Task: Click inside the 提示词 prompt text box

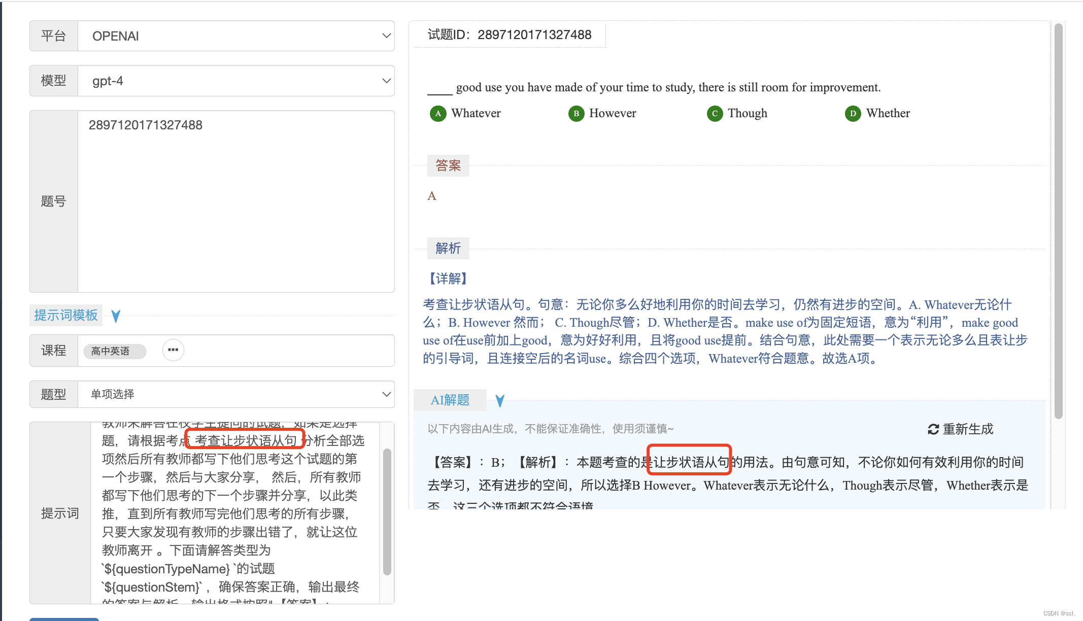Action: [233, 512]
